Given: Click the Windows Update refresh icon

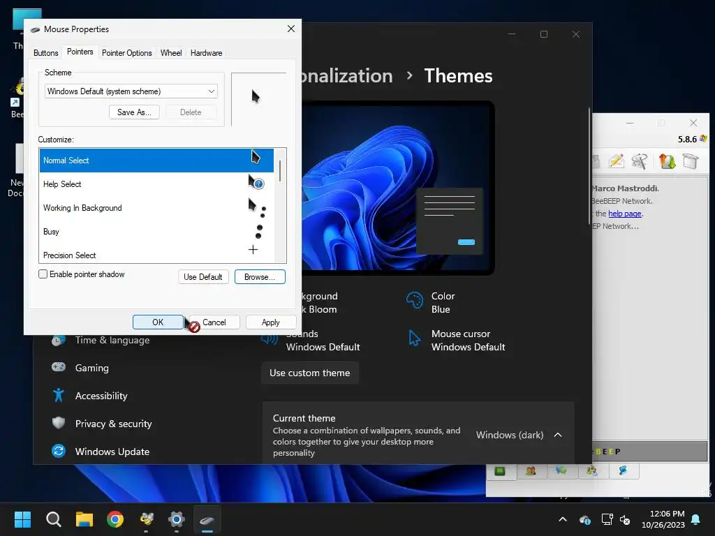Looking at the screenshot, I should [59, 451].
